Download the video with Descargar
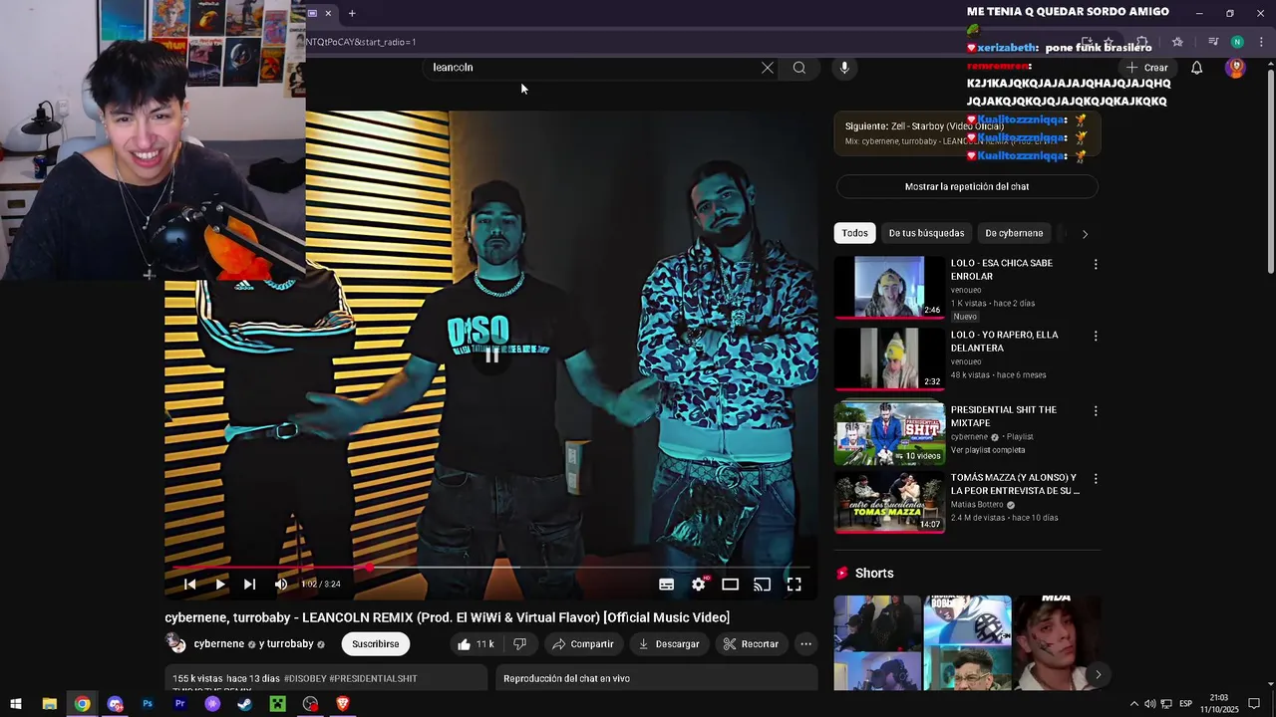 point(668,644)
